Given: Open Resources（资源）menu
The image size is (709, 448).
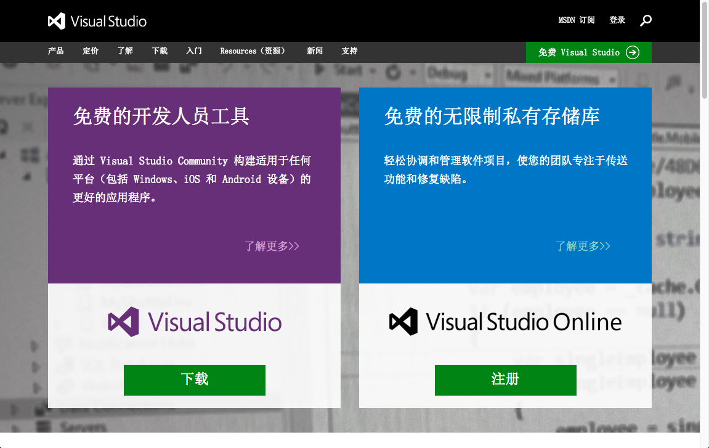Looking at the screenshot, I should coord(253,51).
